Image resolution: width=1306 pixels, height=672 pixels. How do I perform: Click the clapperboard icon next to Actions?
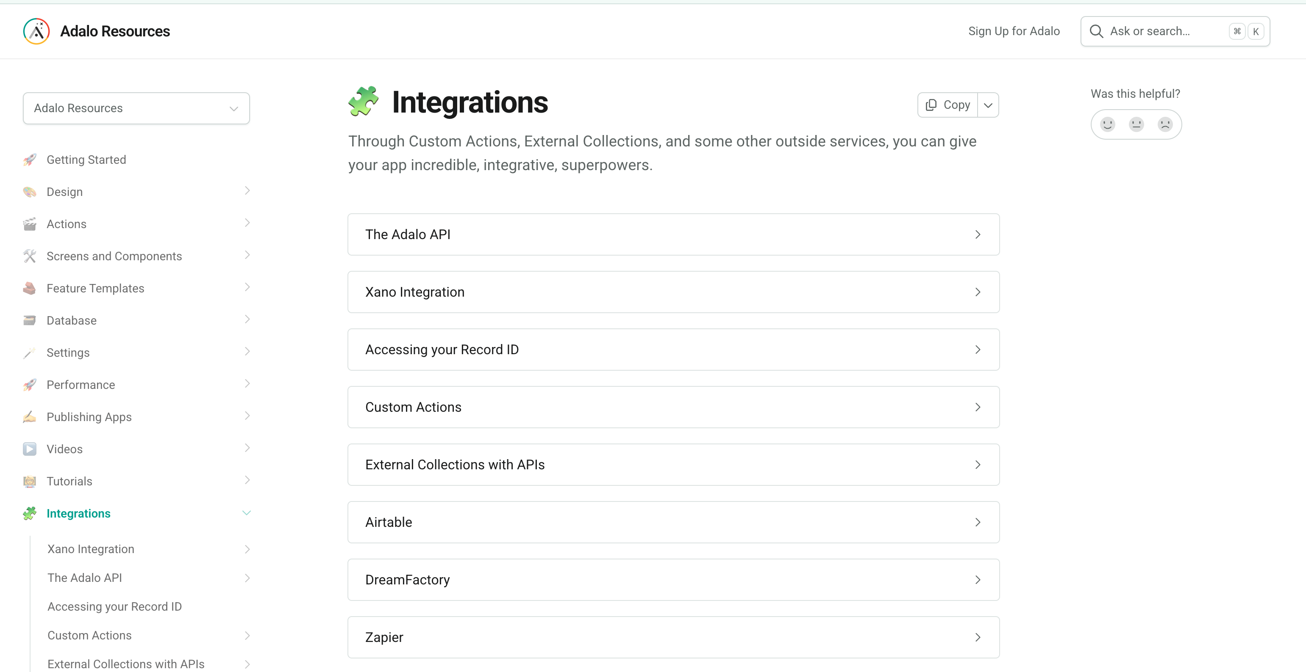click(x=30, y=223)
